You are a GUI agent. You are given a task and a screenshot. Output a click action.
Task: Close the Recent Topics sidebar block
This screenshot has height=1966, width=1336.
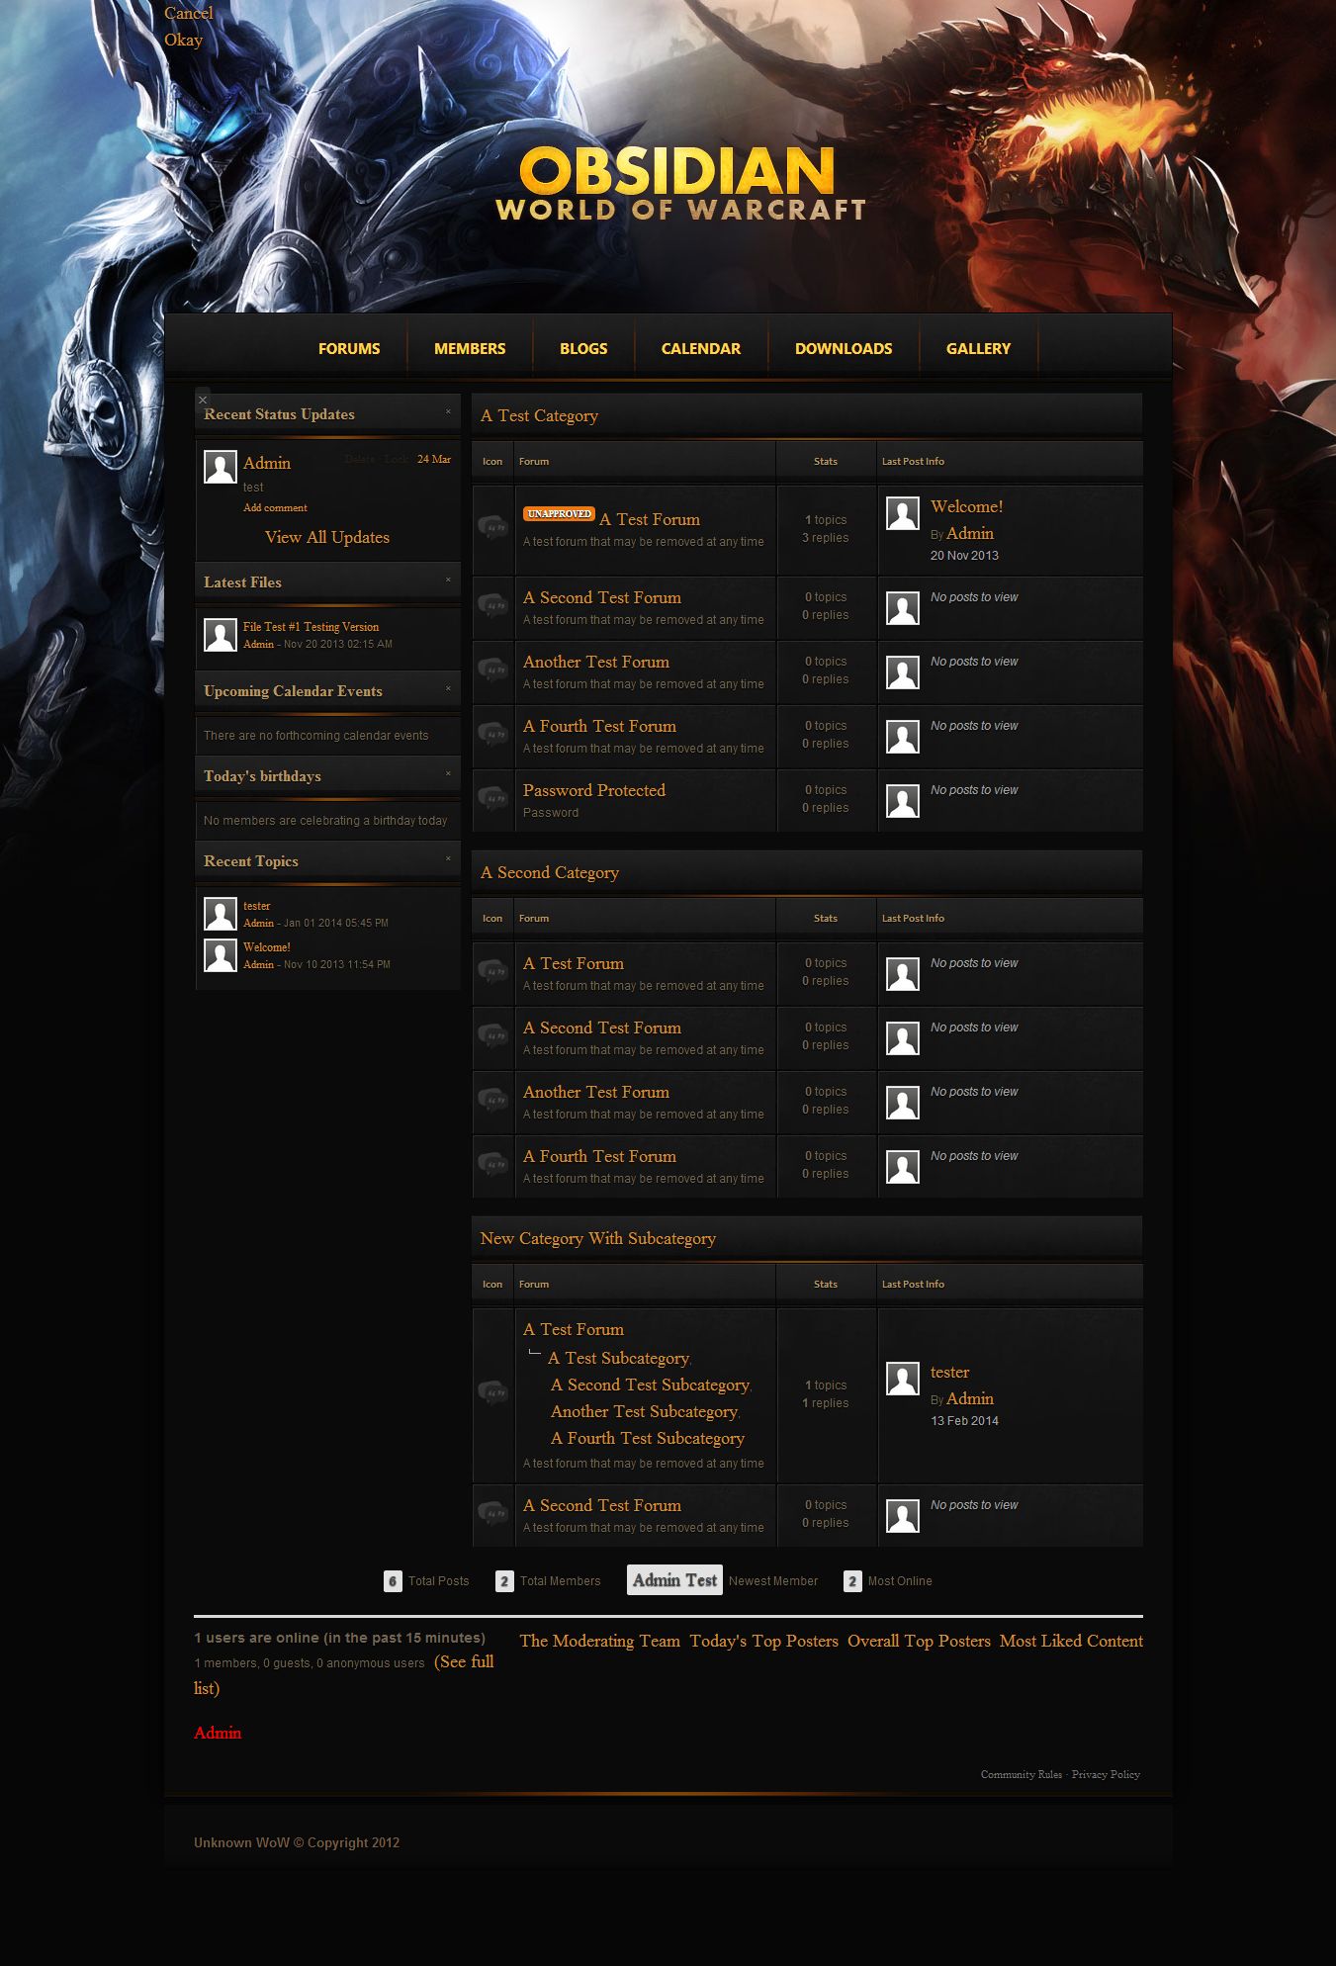[448, 858]
